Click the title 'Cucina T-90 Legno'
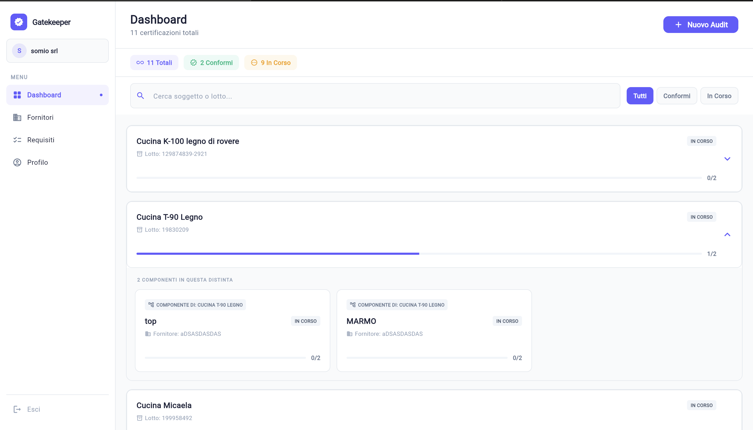 (x=169, y=217)
